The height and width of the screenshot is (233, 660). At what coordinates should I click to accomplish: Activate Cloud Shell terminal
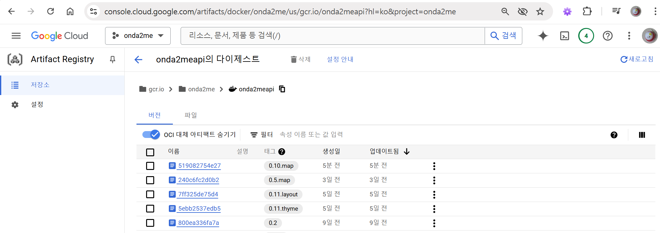[565, 36]
